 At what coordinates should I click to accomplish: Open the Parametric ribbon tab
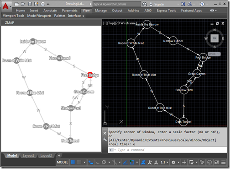(70, 11)
